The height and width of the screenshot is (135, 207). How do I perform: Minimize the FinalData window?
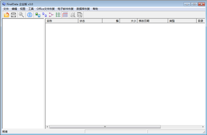click(187, 4)
